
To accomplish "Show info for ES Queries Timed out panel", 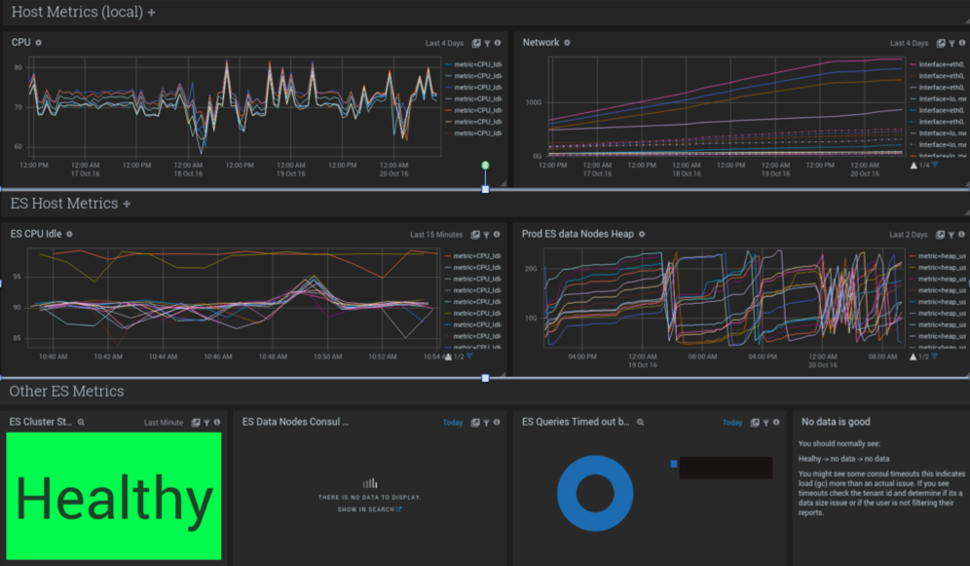I will click(776, 423).
